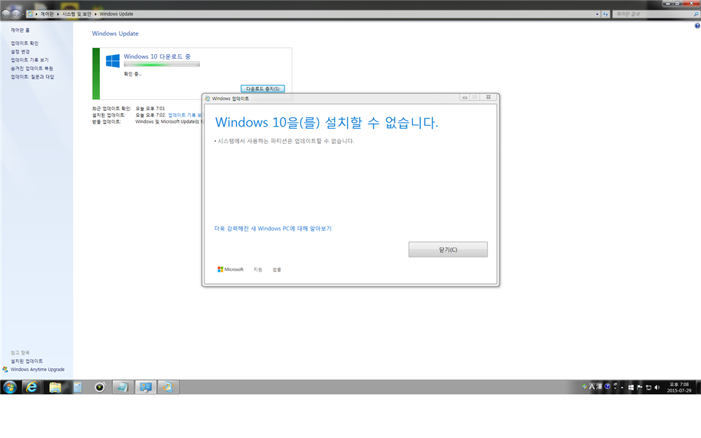701x438 pixels.
Task: Open 업데이트 기록 보기 in the sidebar
Action: 29,60
